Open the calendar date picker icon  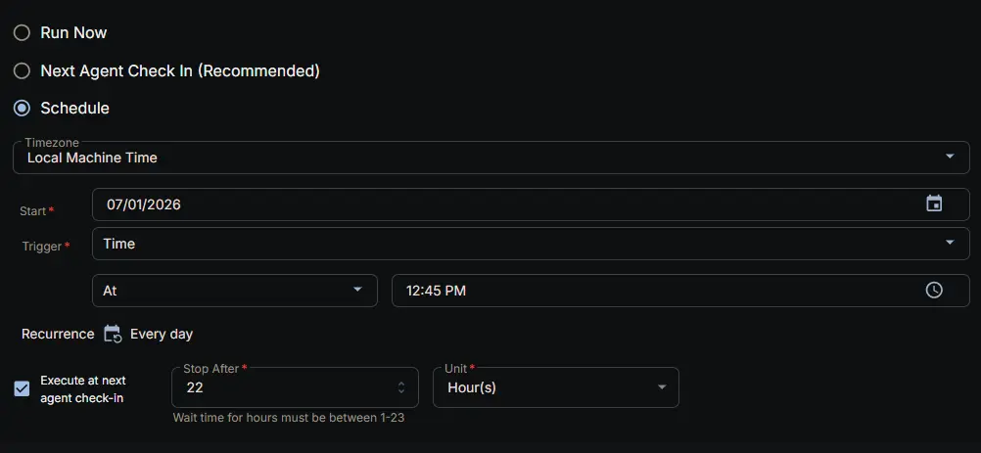coord(934,204)
